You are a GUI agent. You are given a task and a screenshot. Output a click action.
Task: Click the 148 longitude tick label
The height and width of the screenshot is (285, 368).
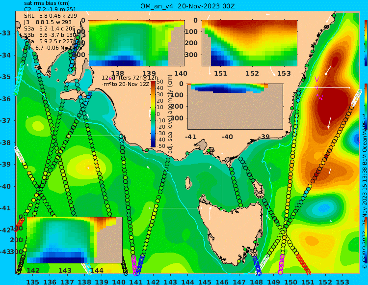[x=257, y=282]
